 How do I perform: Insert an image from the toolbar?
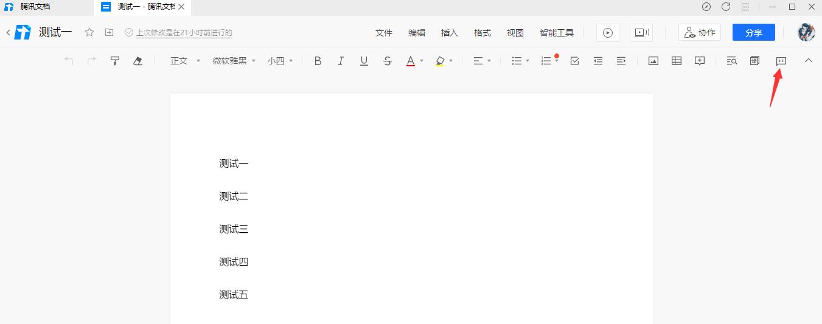tap(653, 61)
